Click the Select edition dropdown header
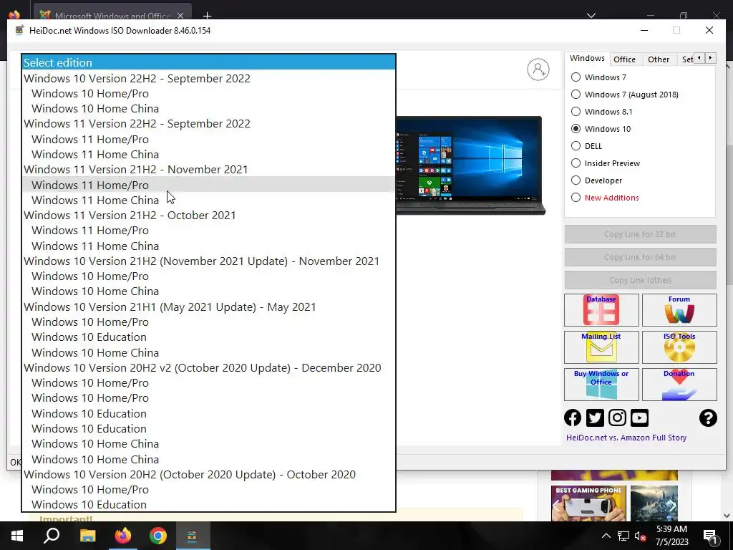 209,63
